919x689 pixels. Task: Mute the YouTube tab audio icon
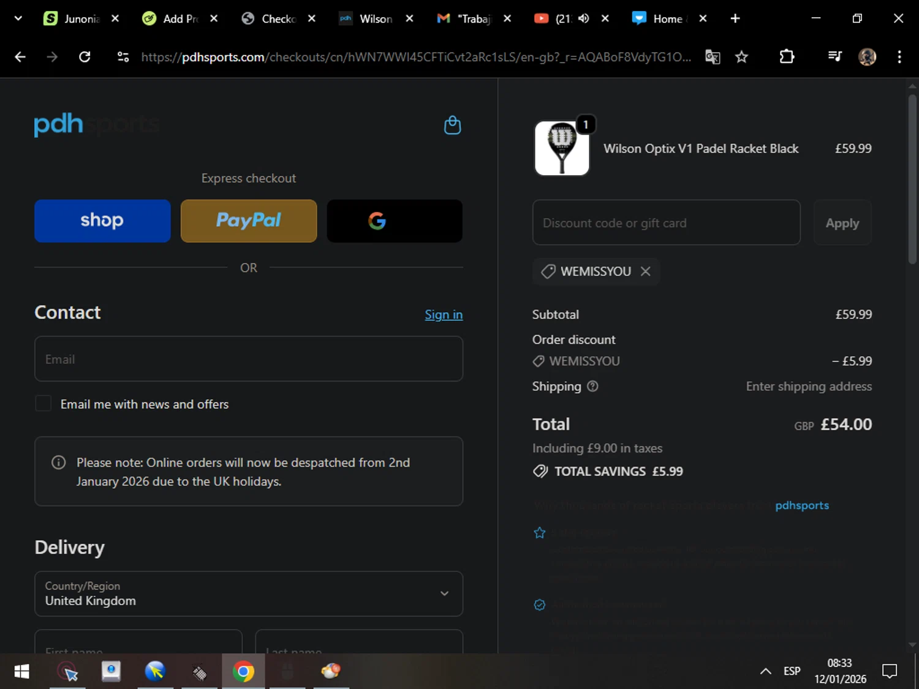[583, 18]
